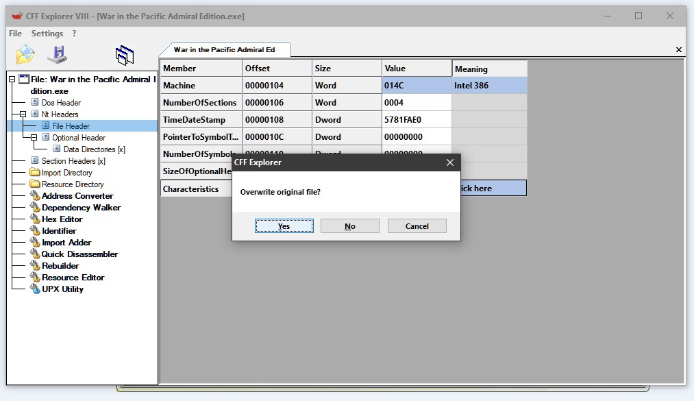Image resolution: width=694 pixels, height=401 pixels.
Task: Click the Dword size cell for TimeDateStamp
Action: [x=347, y=120]
